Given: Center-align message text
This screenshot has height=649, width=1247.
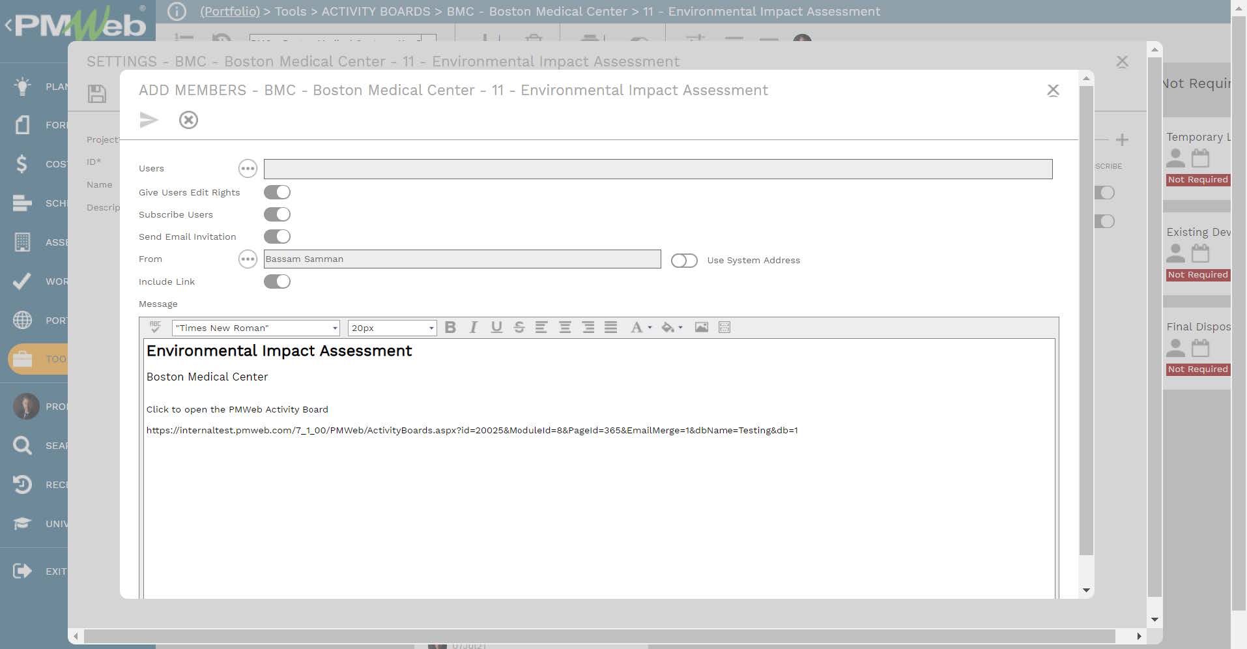Looking at the screenshot, I should click(565, 327).
